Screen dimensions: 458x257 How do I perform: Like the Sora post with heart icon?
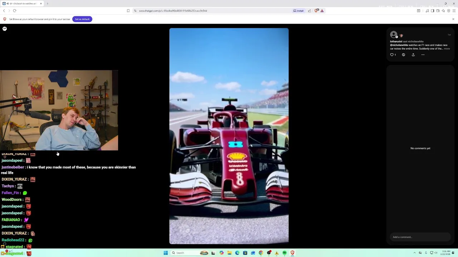pos(392,55)
